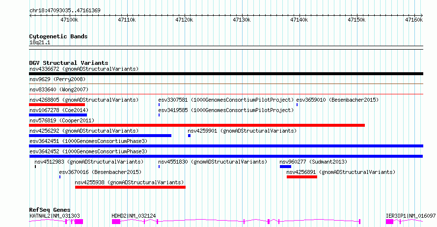This screenshot has height=227, width=437.
Task: Select the red nsv4268805 variant bar
Action: click(57, 105)
